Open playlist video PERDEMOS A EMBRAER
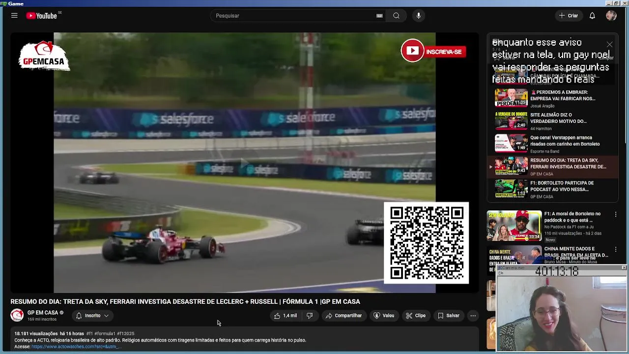 [553, 98]
